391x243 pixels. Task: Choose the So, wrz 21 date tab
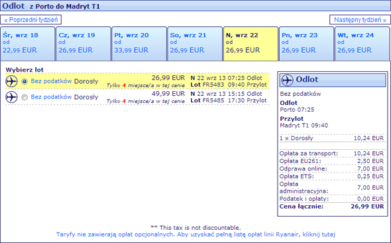click(195, 44)
